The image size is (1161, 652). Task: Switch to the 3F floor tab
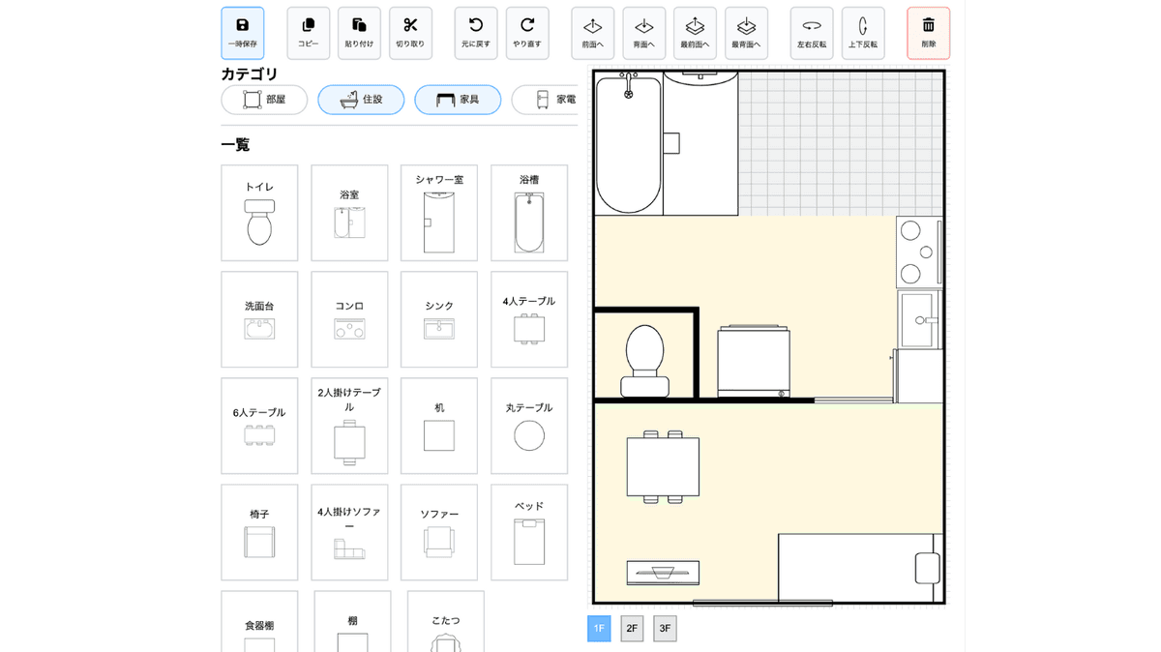pos(664,628)
